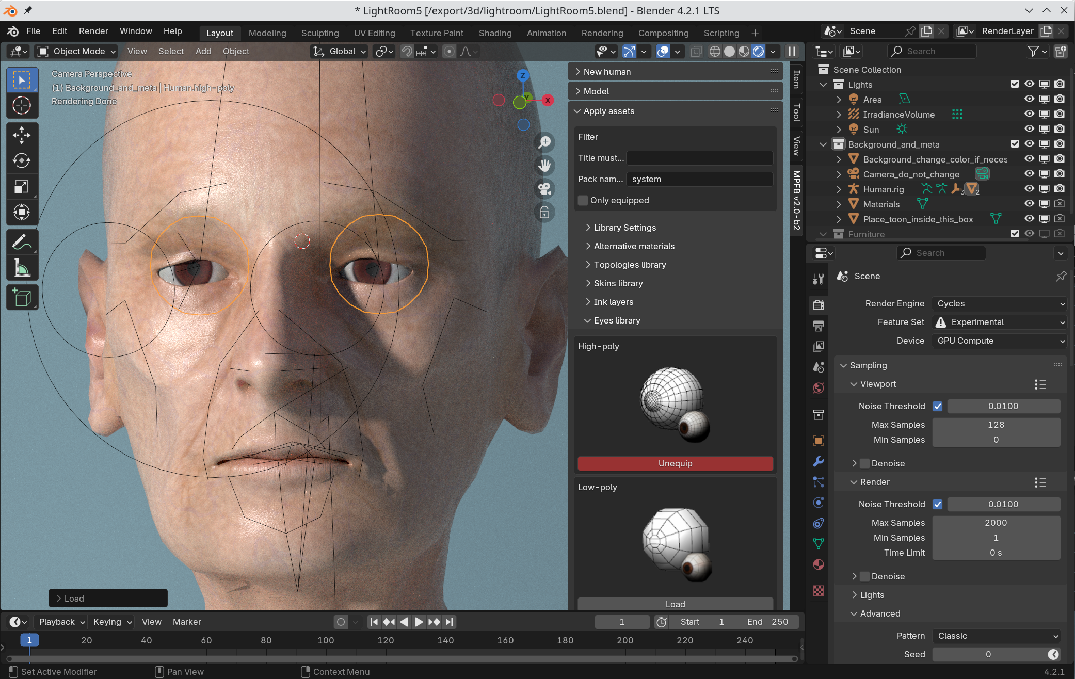Open the Modifiers wrench properties tab
The height and width of the screenshot is (679, 1075).
[x=819, y=461]
